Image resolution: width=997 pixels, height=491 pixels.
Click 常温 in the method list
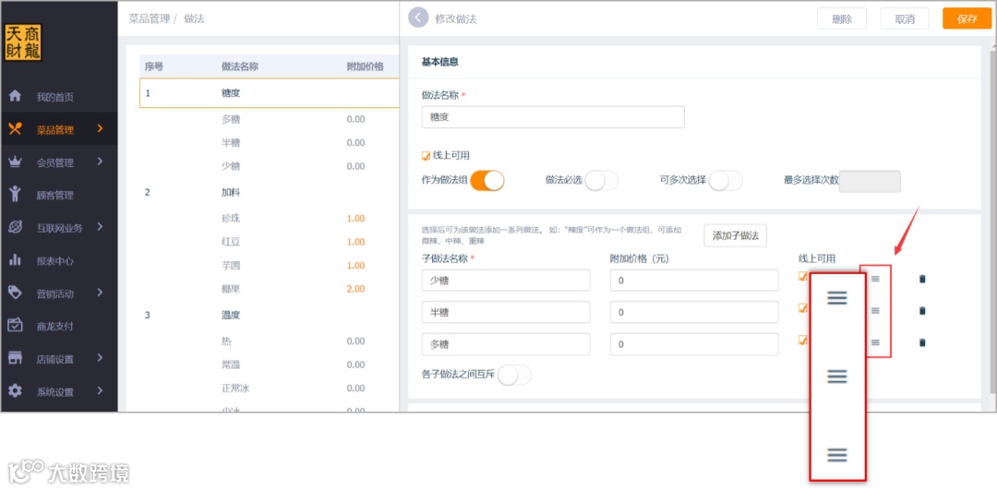(x=231, y=365)
